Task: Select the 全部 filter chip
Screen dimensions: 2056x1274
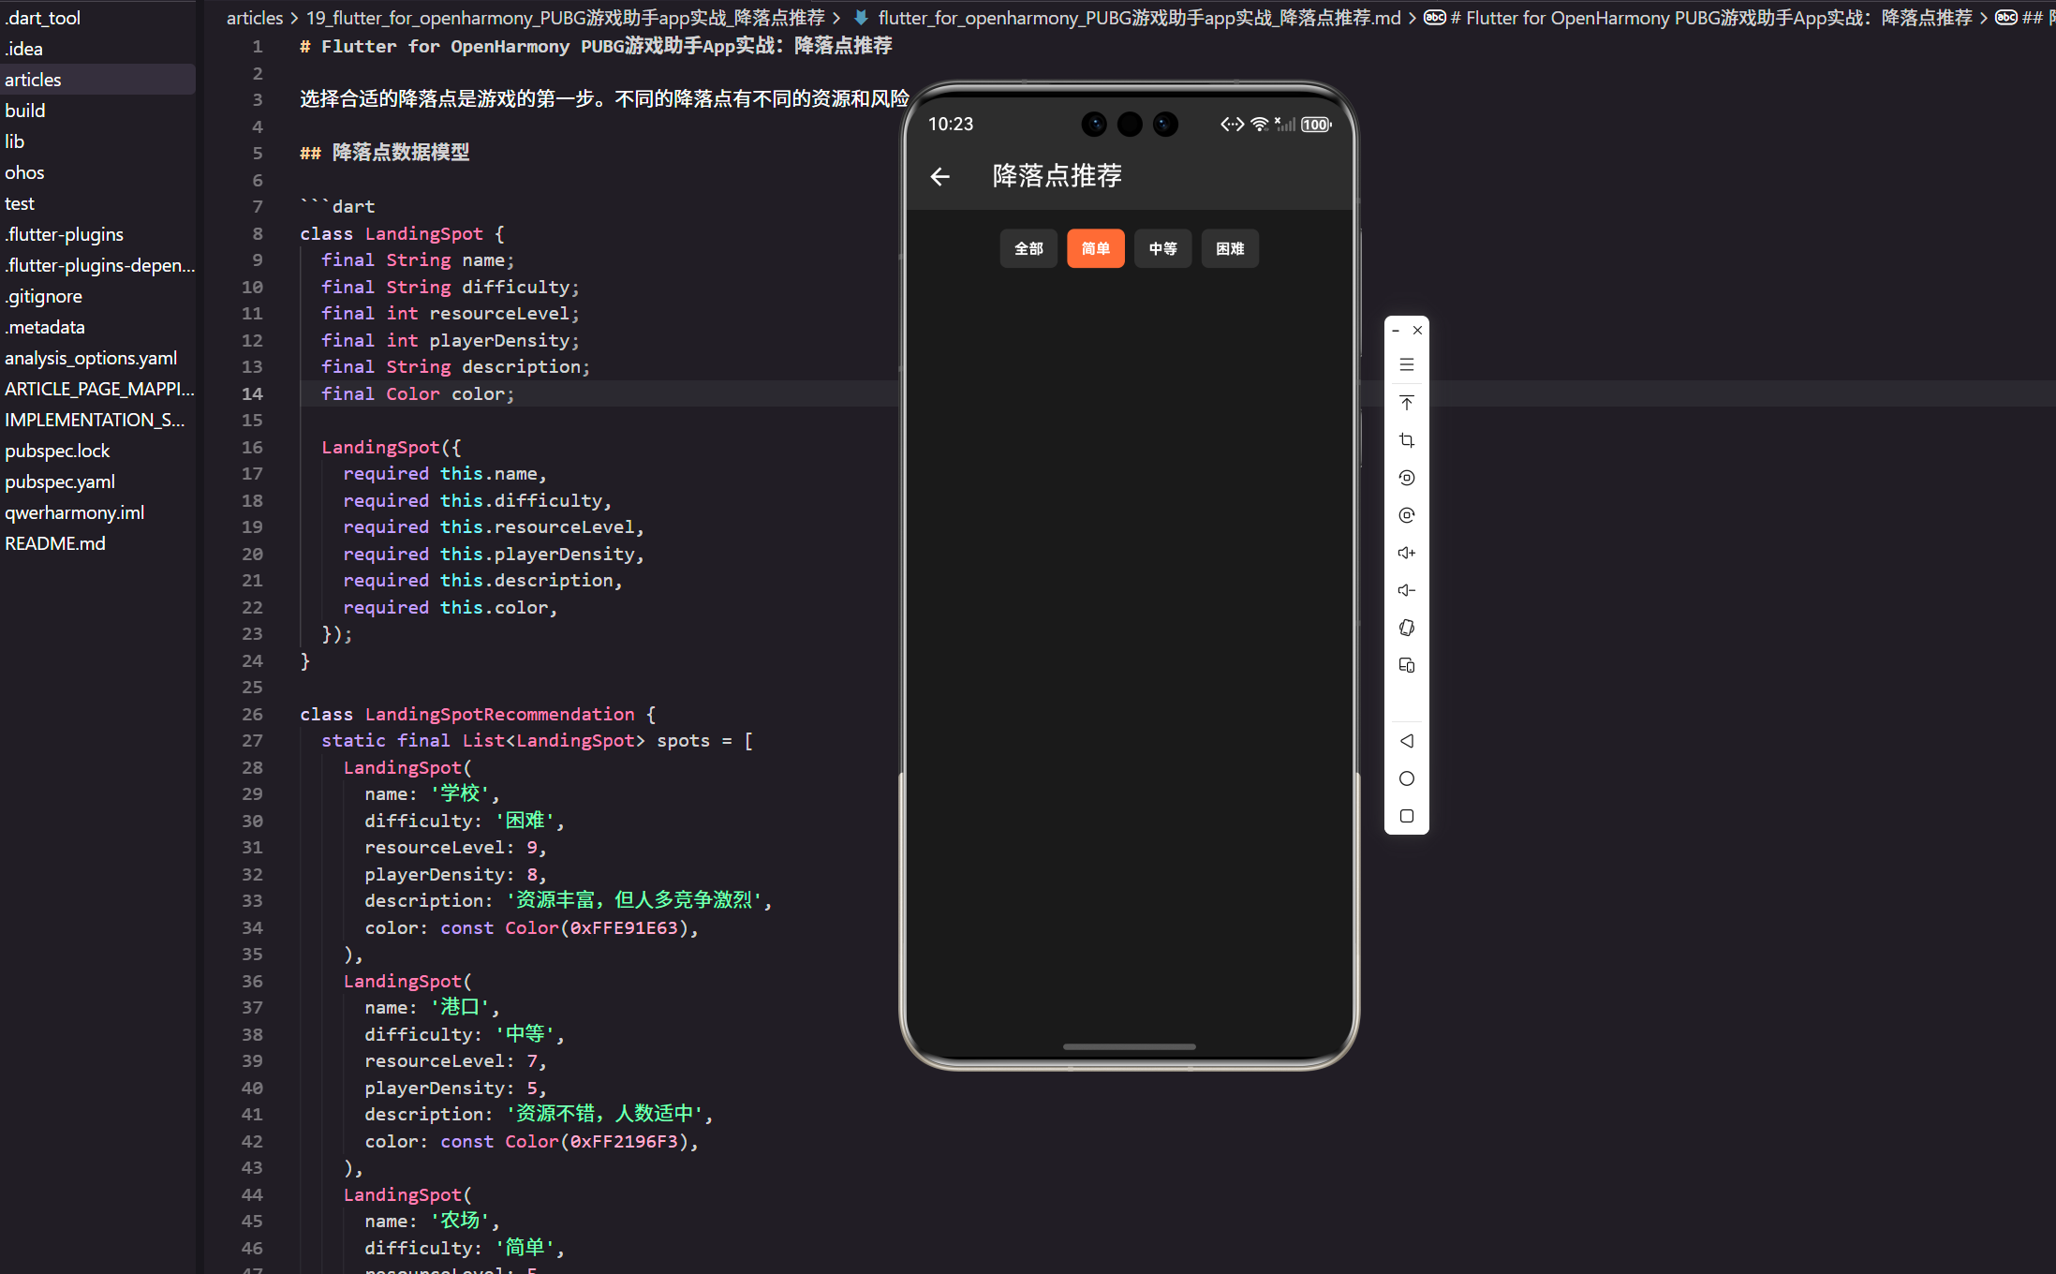Action: [x=1028, y=248]
